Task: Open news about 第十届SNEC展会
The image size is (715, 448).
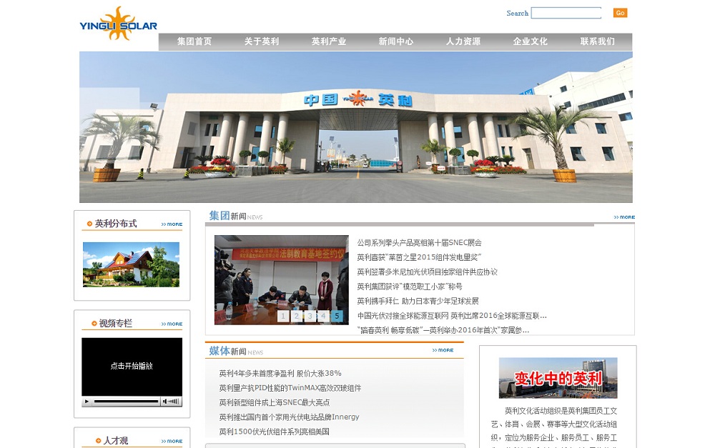Action: tap(419, 243)
